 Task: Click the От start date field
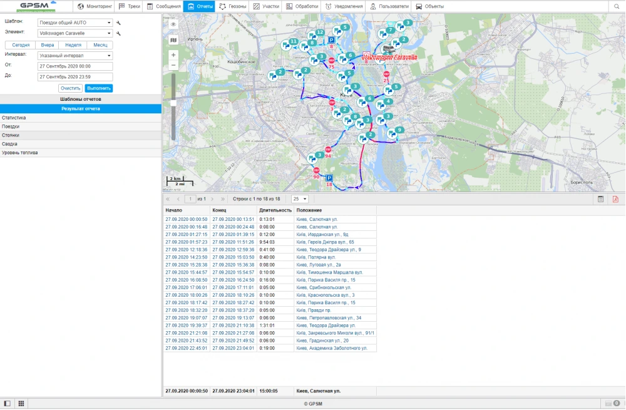pyautogui.click(x=74, y=66)
